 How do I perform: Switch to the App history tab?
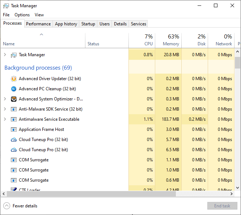pyautogui.click(x=66, y=24)
